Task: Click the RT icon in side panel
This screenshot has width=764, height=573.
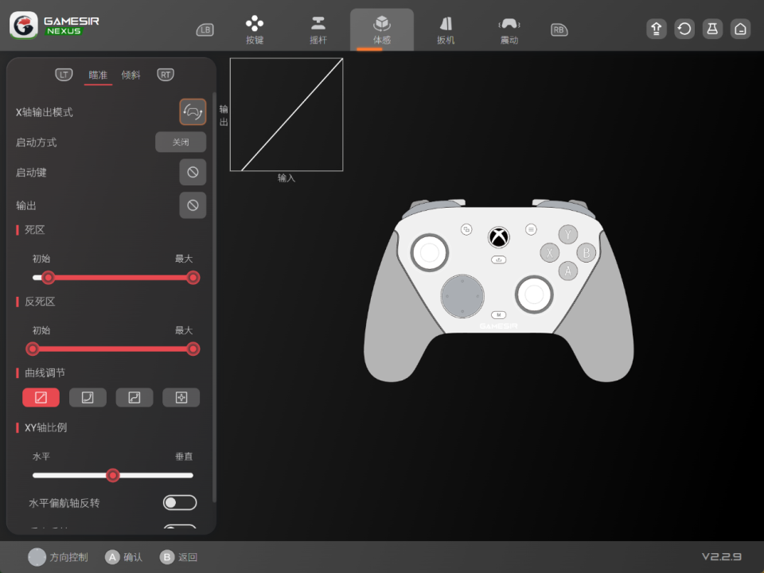Action: [166, 75]
